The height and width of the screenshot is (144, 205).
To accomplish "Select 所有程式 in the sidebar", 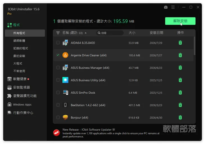I will [25, 33].
